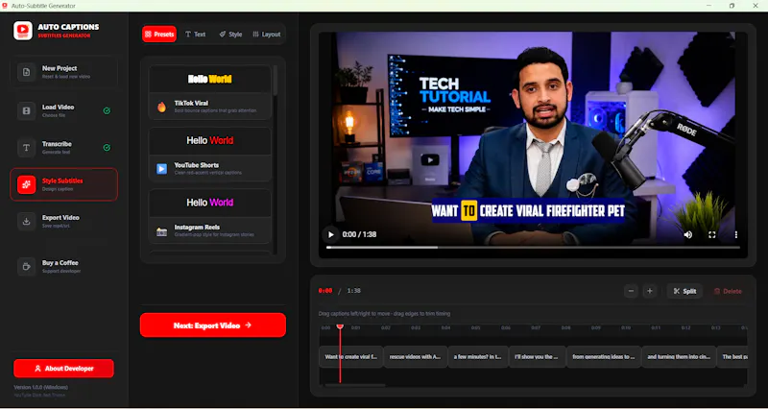Switch to the Style tab
768x409 pixels.
pyautogui.click(x=230, y=35)
